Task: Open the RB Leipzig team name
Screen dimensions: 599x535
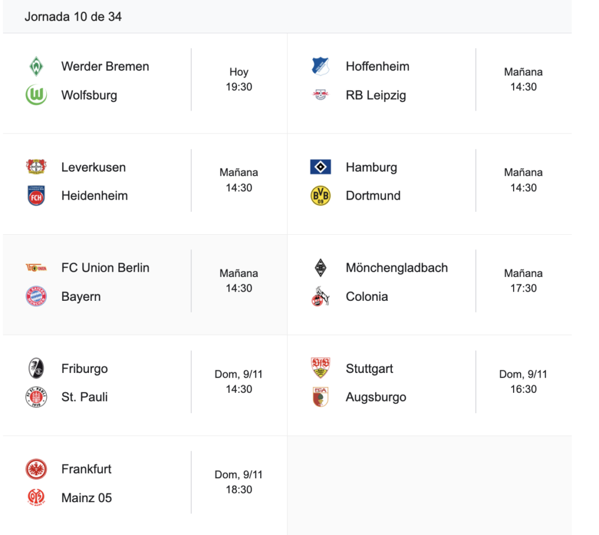Action: (x=376, y=95)
